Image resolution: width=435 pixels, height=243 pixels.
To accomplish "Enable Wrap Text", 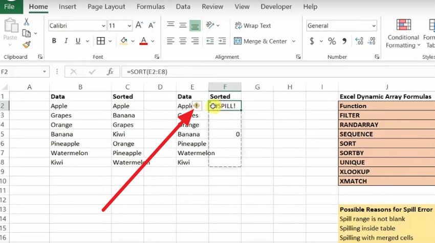I will [x=253, y=26].
